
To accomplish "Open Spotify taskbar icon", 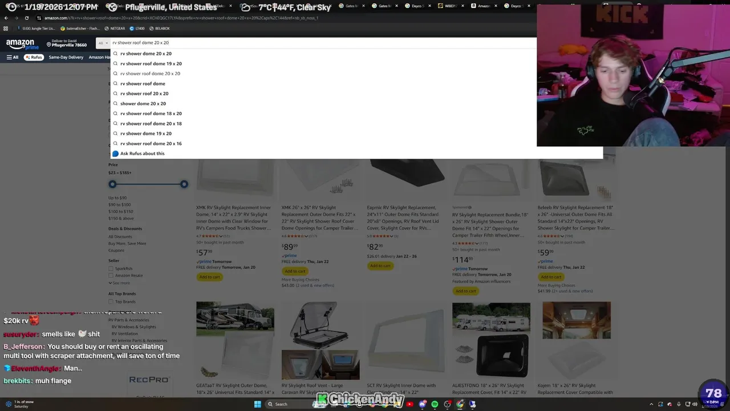I will [x=435, y=404].
